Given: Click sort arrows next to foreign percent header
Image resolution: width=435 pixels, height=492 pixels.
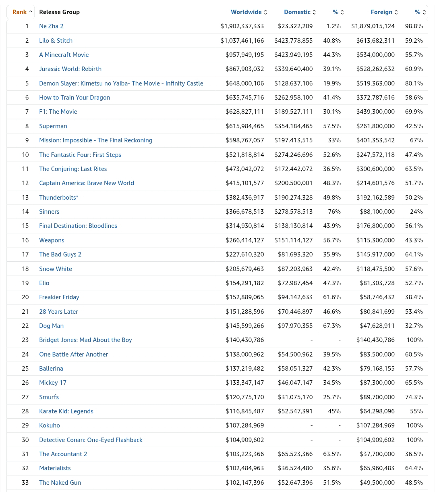Looking at the screenshot, I should tap(424, 12).
